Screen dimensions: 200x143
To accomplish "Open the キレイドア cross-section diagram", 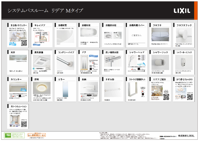I will coord(42,37).
